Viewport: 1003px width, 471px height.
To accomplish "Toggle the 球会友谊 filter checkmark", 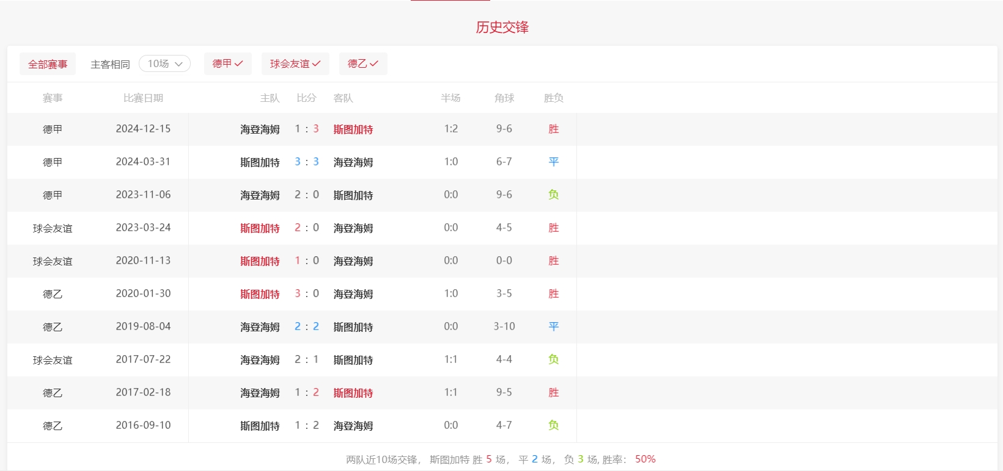I will coord(295,64).
